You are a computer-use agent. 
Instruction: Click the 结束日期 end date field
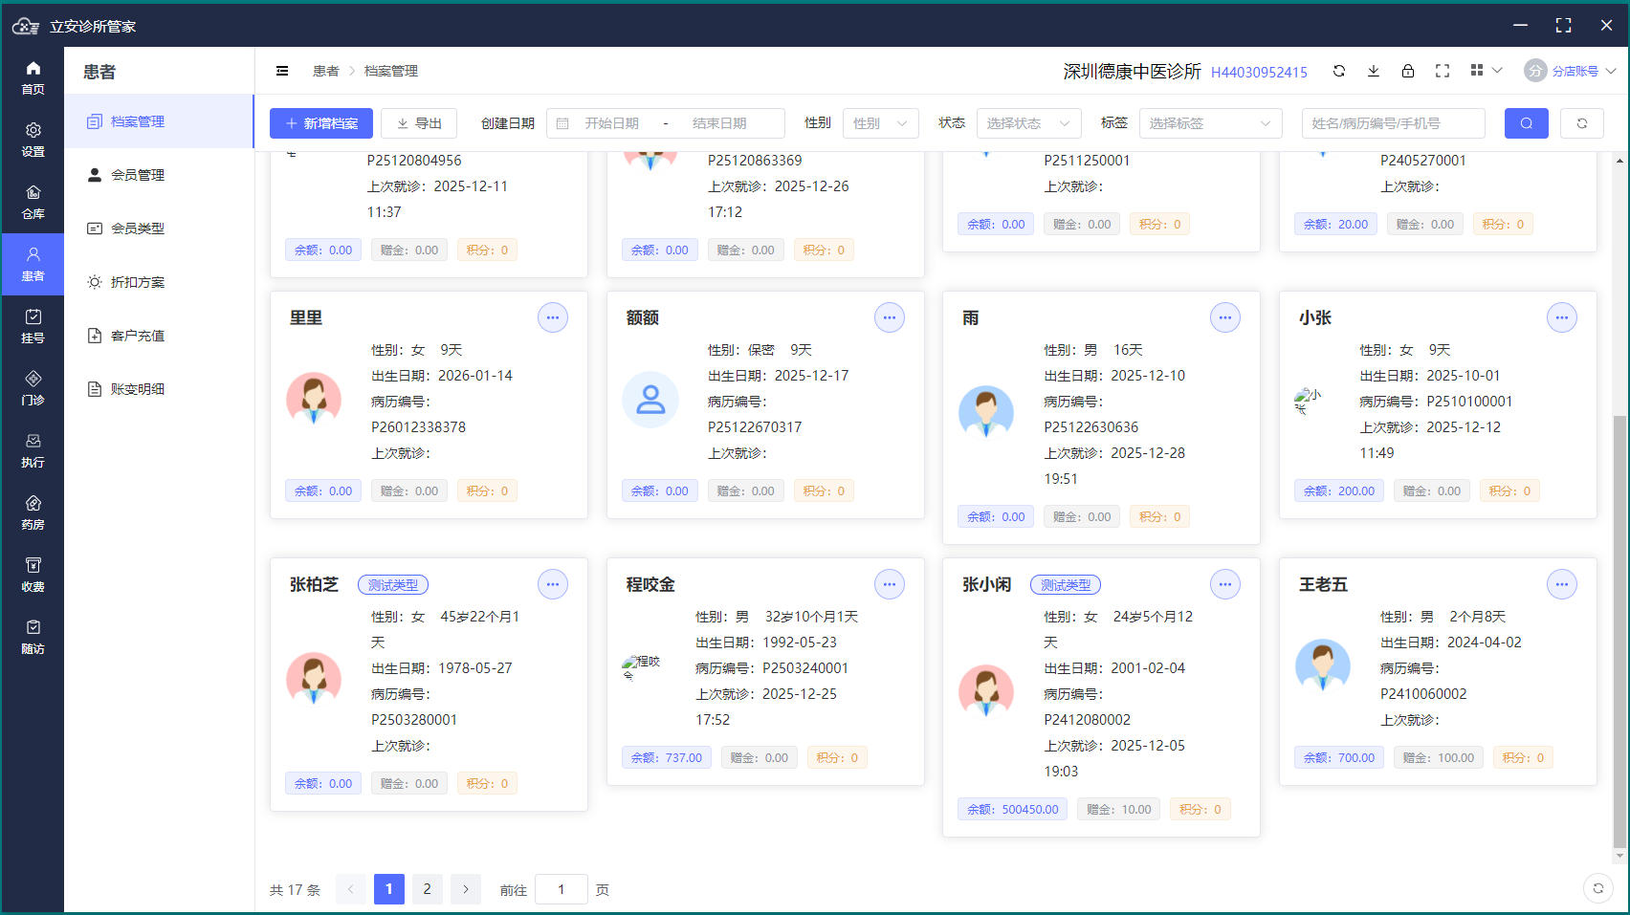pos(719,123)
